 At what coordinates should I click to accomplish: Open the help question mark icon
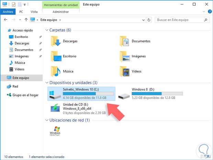pyautogui.click(x=210, y=12)
